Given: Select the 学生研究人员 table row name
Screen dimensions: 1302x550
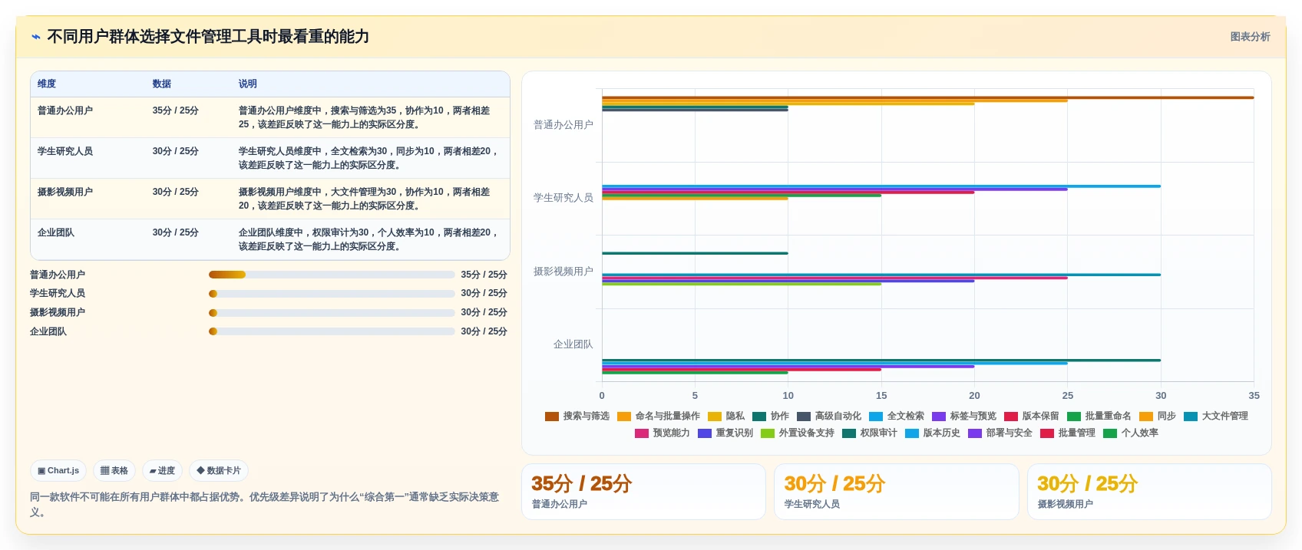Looking at the screenshot, I should coord(65,151).
